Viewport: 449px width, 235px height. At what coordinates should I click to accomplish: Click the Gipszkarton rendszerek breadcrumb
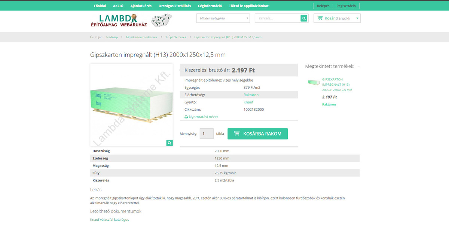click(141, 37)
